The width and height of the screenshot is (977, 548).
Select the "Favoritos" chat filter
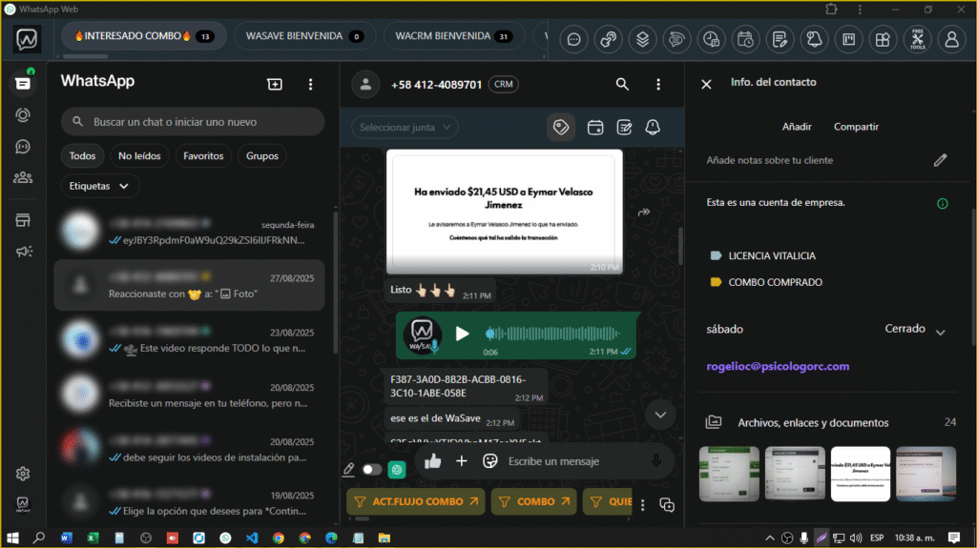pos(203,155)
